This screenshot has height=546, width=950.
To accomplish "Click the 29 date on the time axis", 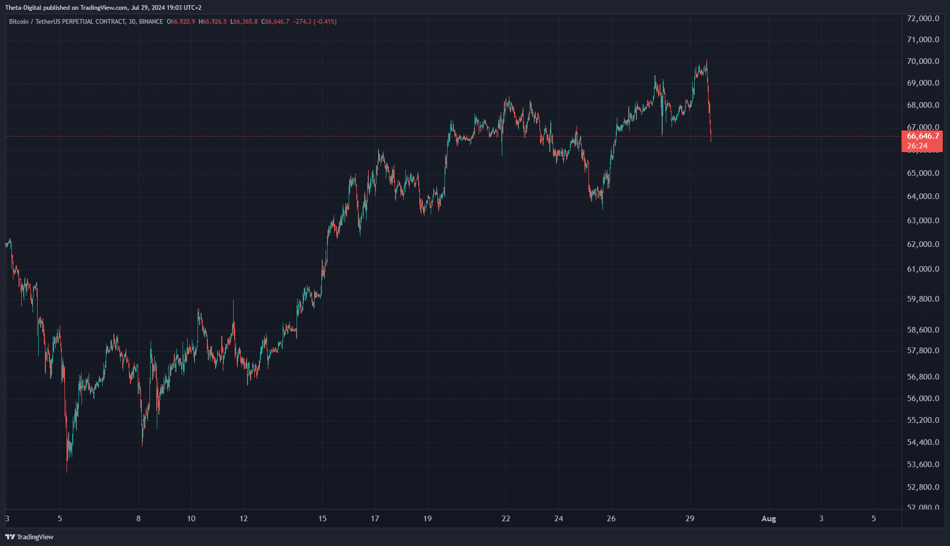I will point(690,519).
